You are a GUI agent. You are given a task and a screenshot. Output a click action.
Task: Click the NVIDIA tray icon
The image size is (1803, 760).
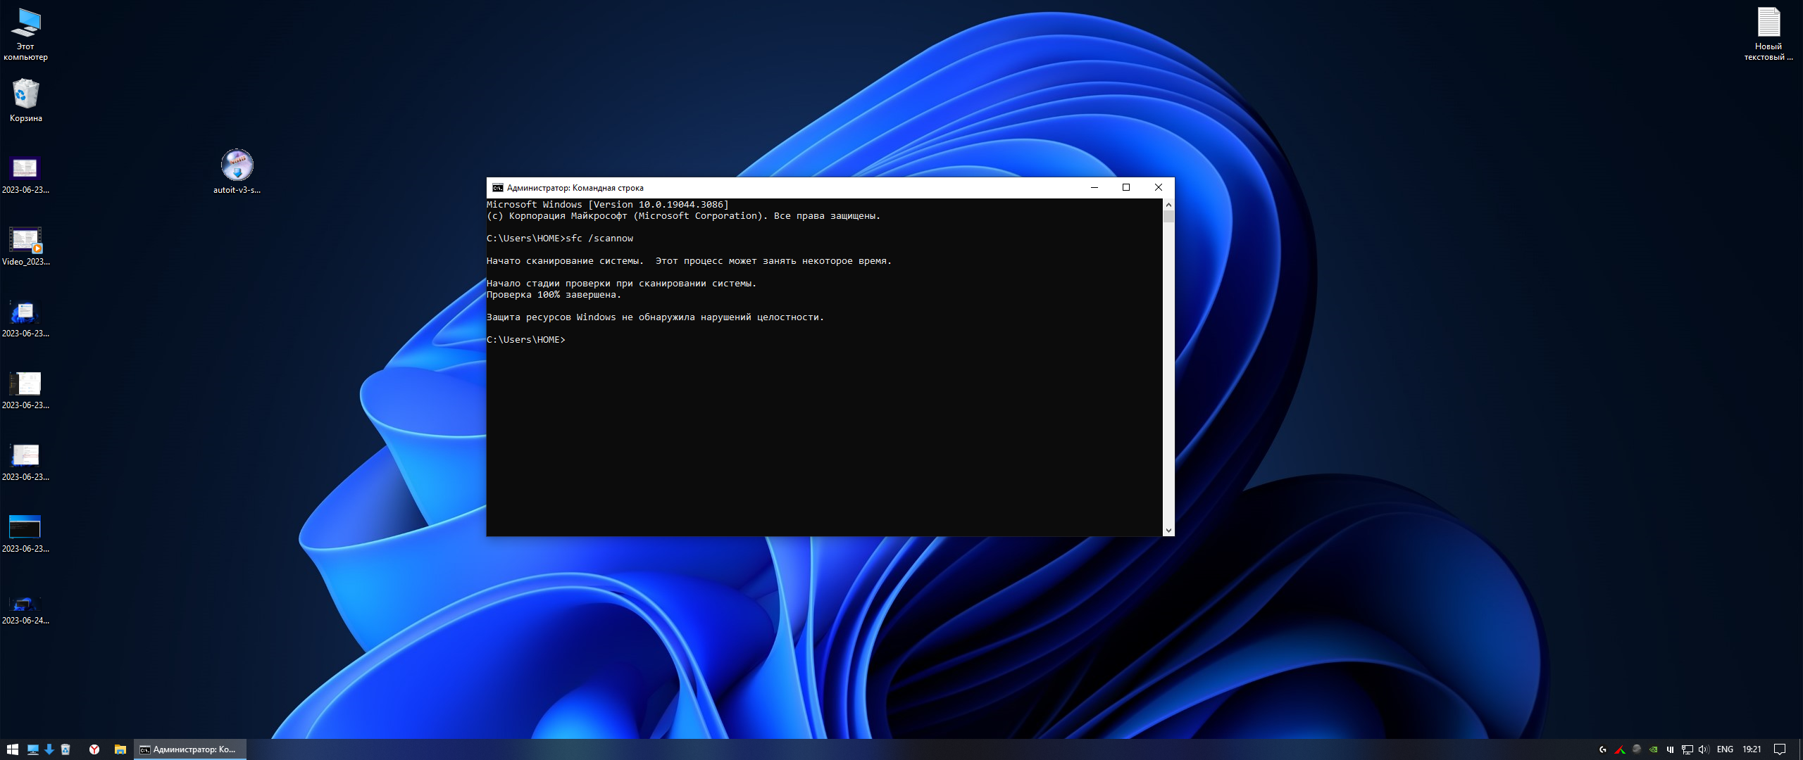click(x=1653, y=749)
